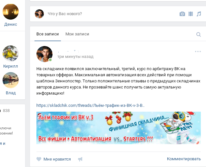206x167 pixels.
Task: Attach music using the note icon
Action: coord(199,14)
